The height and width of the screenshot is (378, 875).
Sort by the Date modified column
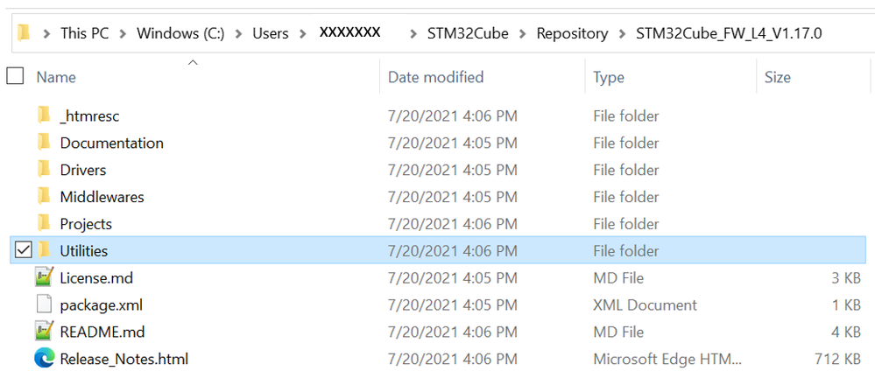[435, 77]
